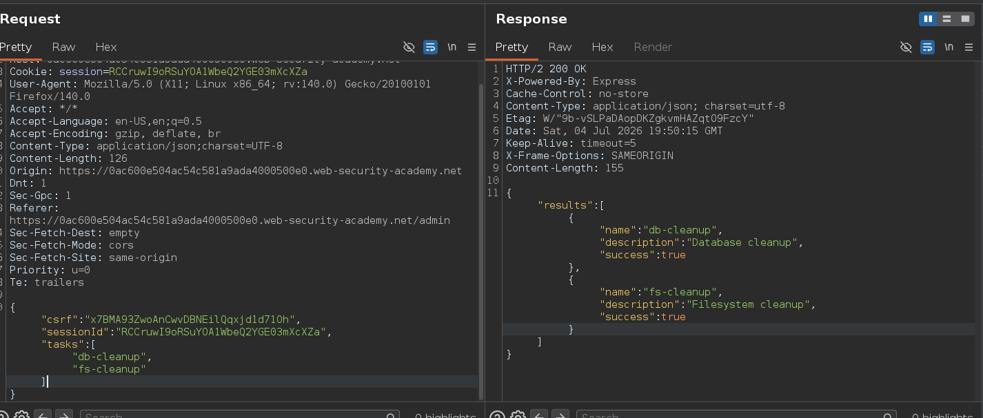
Task: Click the Request search settings gear
Action: click(x=21, y=415)
